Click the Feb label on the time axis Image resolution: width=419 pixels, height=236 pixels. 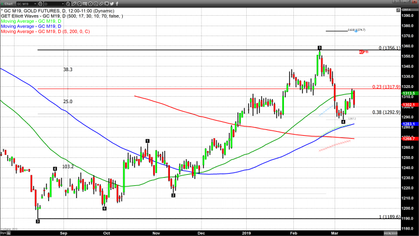coord(294,233)
